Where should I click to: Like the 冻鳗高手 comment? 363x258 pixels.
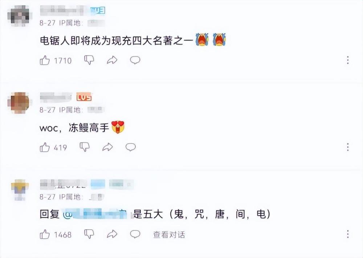click(45, 147)
